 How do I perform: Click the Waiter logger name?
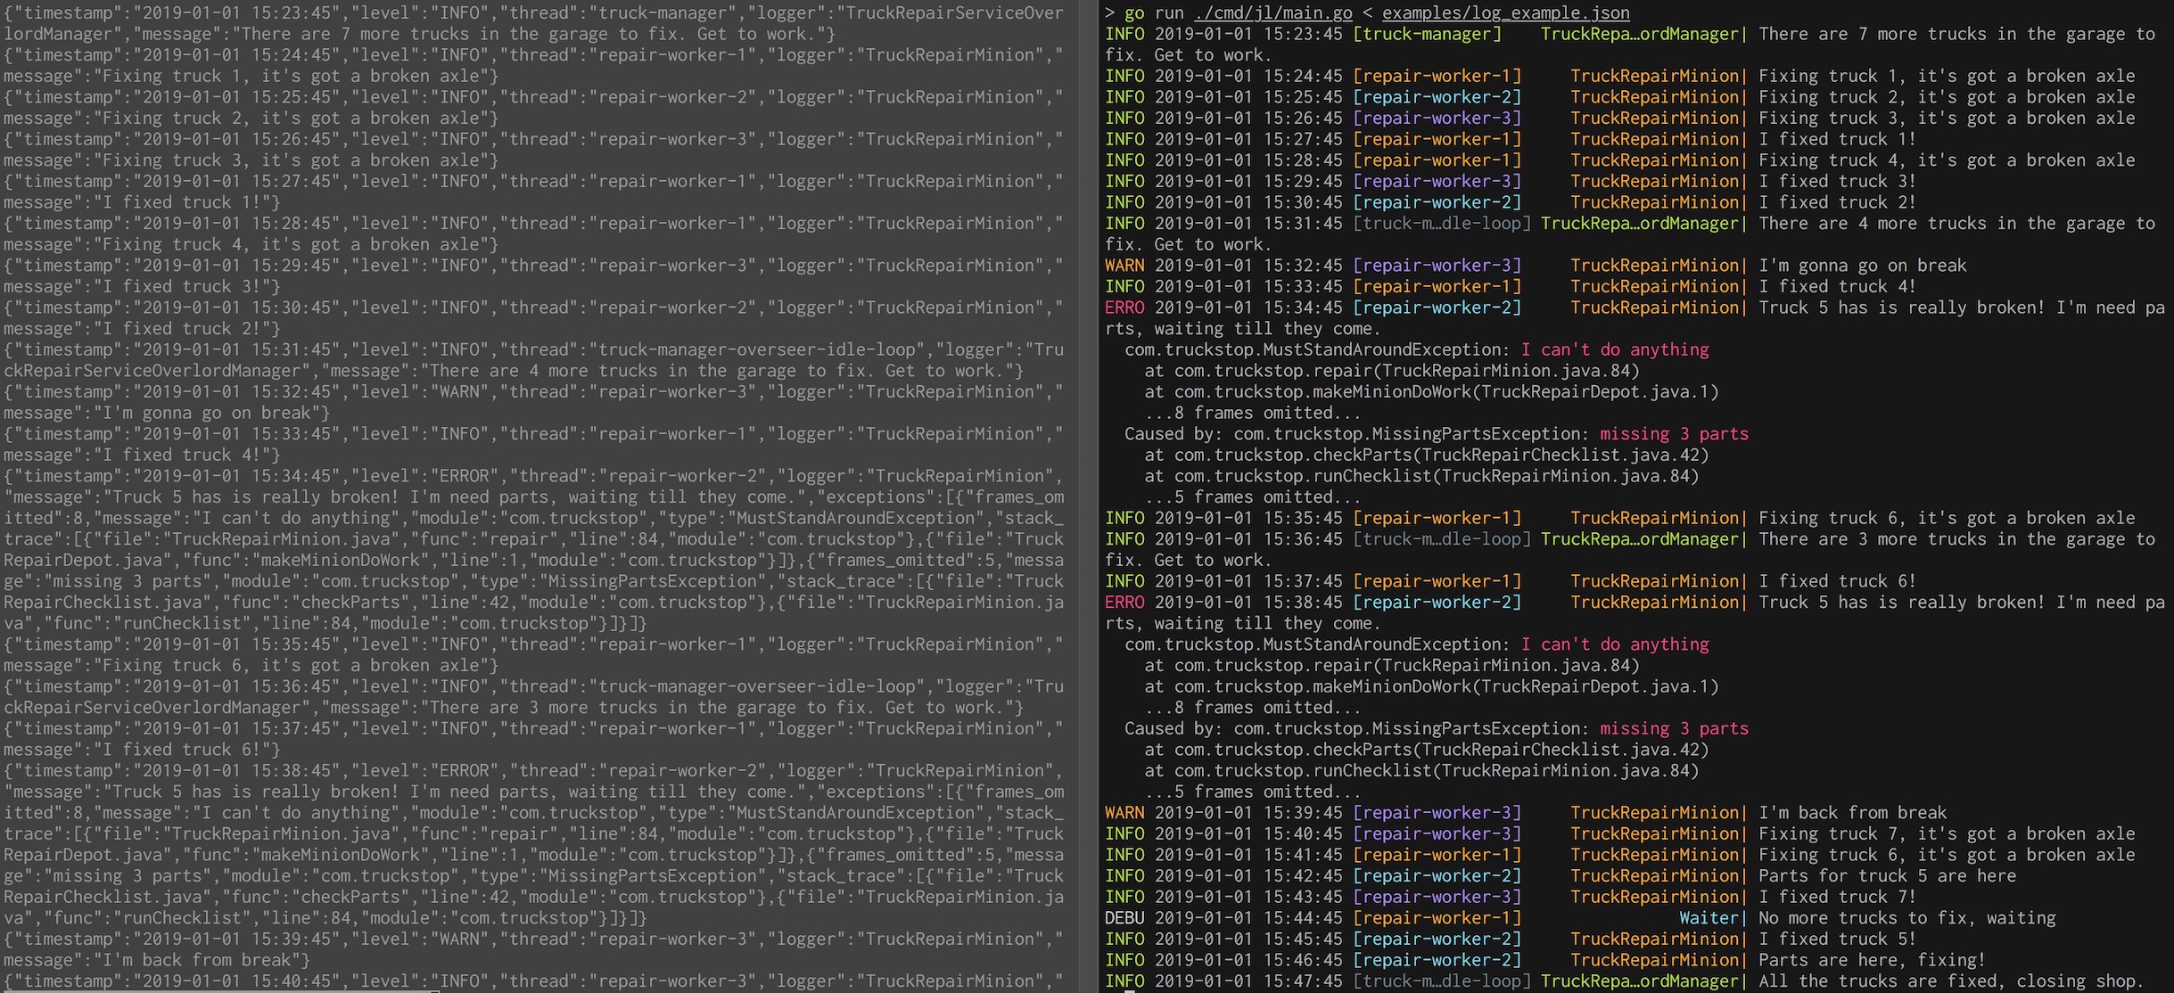(1708, 917)
